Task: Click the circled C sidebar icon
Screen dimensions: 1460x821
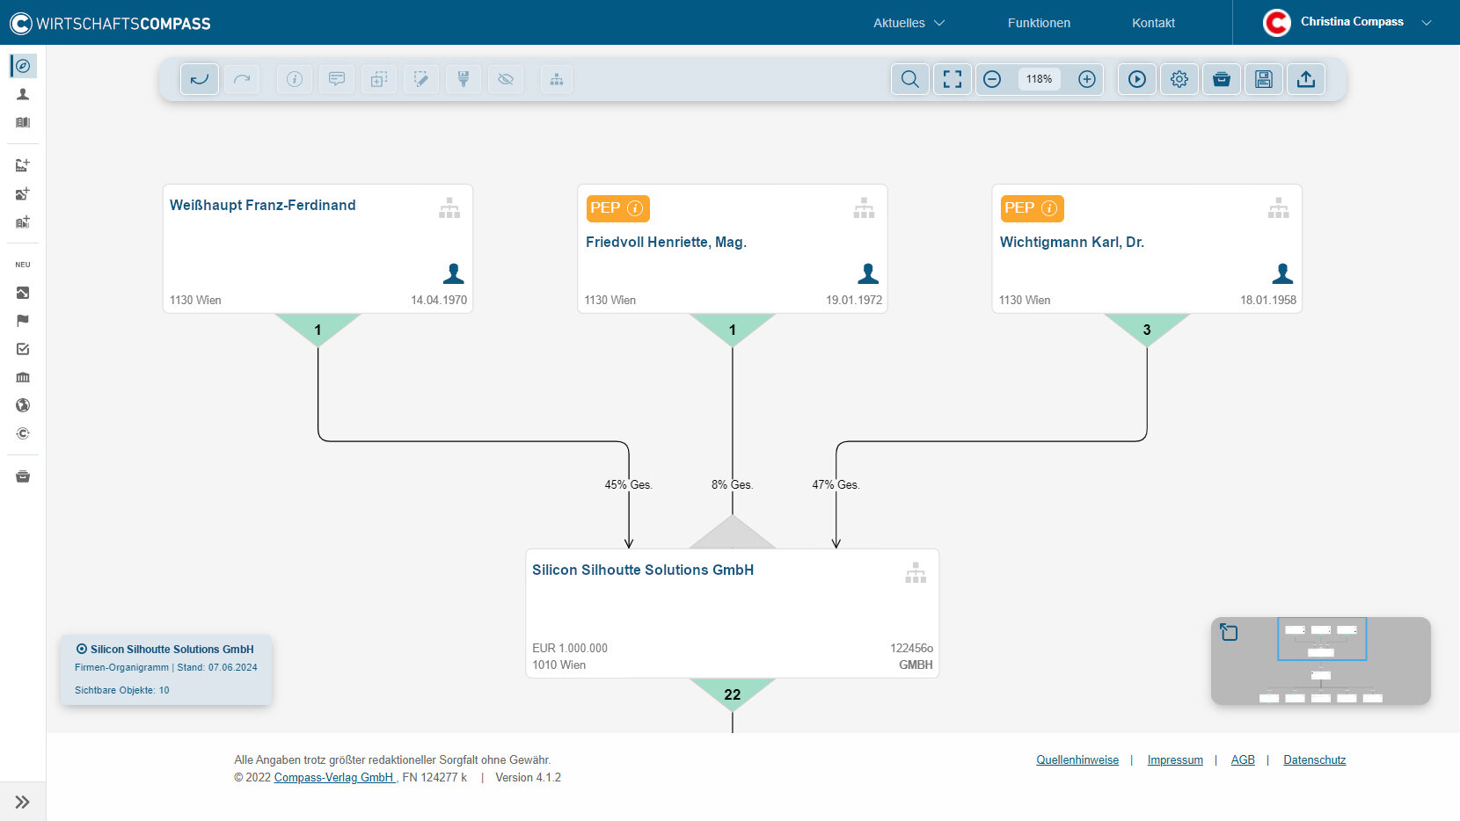Action: coord(23,433)
